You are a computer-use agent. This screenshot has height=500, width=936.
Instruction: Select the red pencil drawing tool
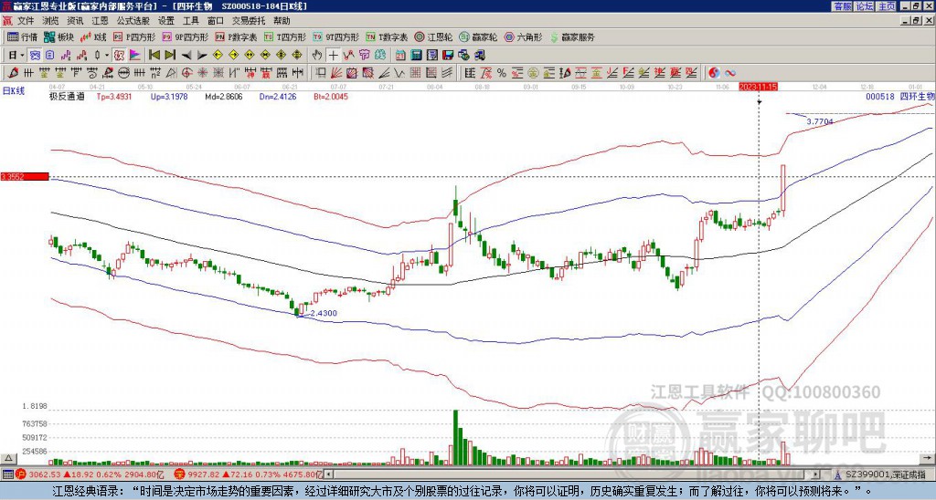tap(13, 73)
